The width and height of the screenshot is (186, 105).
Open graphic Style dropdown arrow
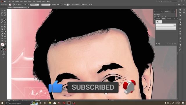69,5
